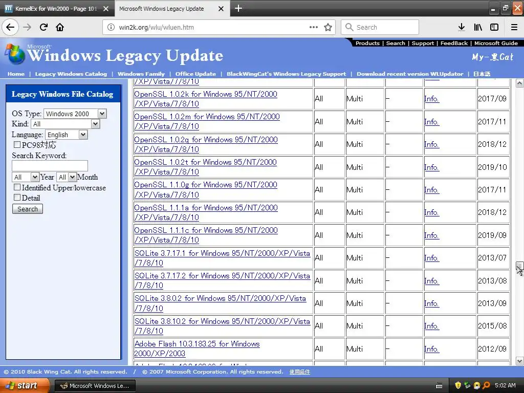Click the taskbar clock showing 5:02 AM
The image size is (524, 393).
505,385
